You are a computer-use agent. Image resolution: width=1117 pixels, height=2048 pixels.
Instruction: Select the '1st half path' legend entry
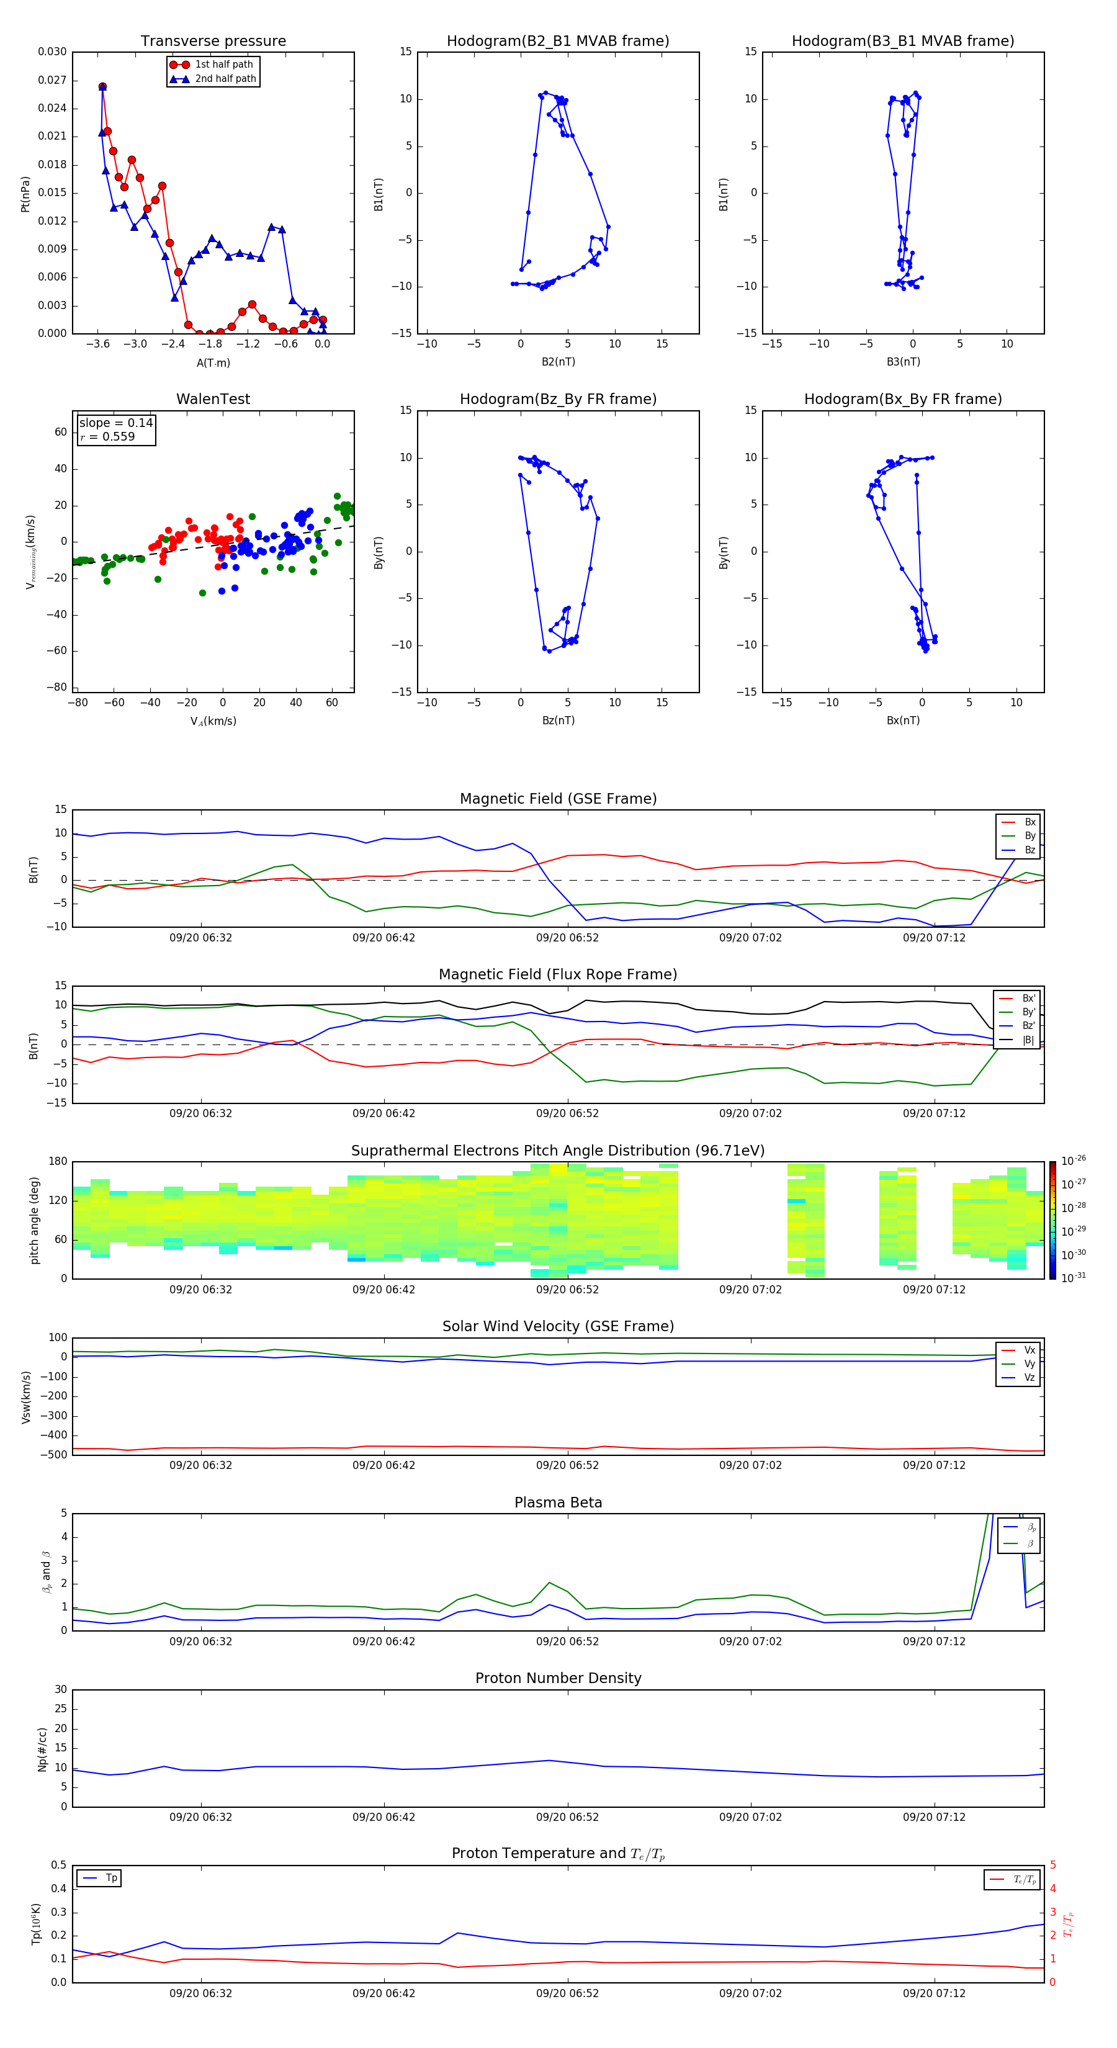(213, 65)
